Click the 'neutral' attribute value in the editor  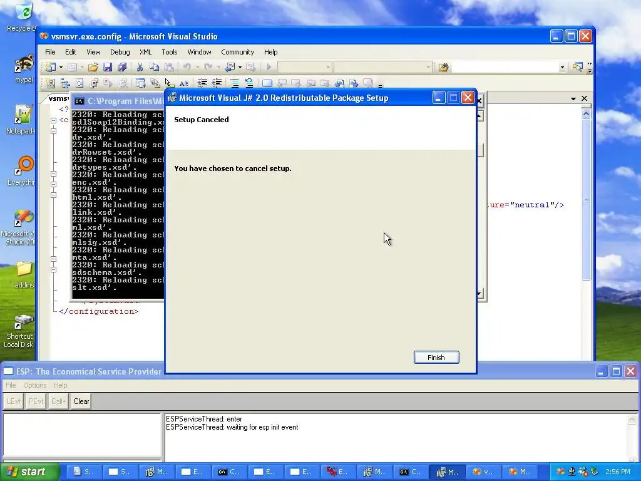pyautogui.click(x=532, y=205)
